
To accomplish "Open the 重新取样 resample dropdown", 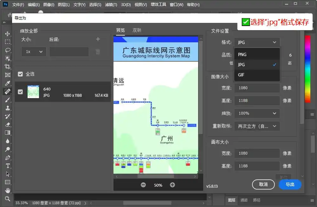I will [257, 126].
